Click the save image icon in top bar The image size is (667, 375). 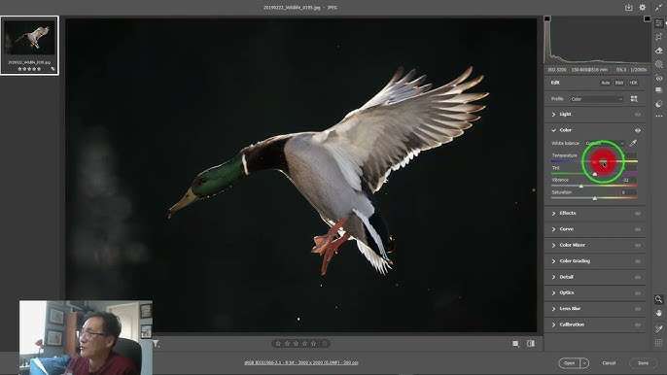(x=628, y=8)
